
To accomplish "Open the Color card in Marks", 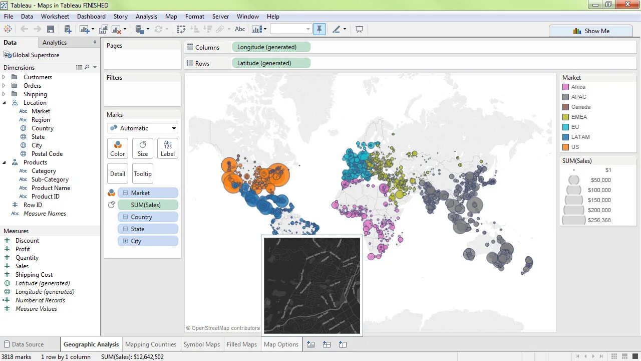I will click(x=118, y=149).
